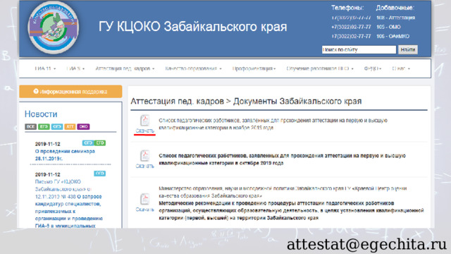
Task: Open PDF icon for October 2019 list
Action: (144, 156)
